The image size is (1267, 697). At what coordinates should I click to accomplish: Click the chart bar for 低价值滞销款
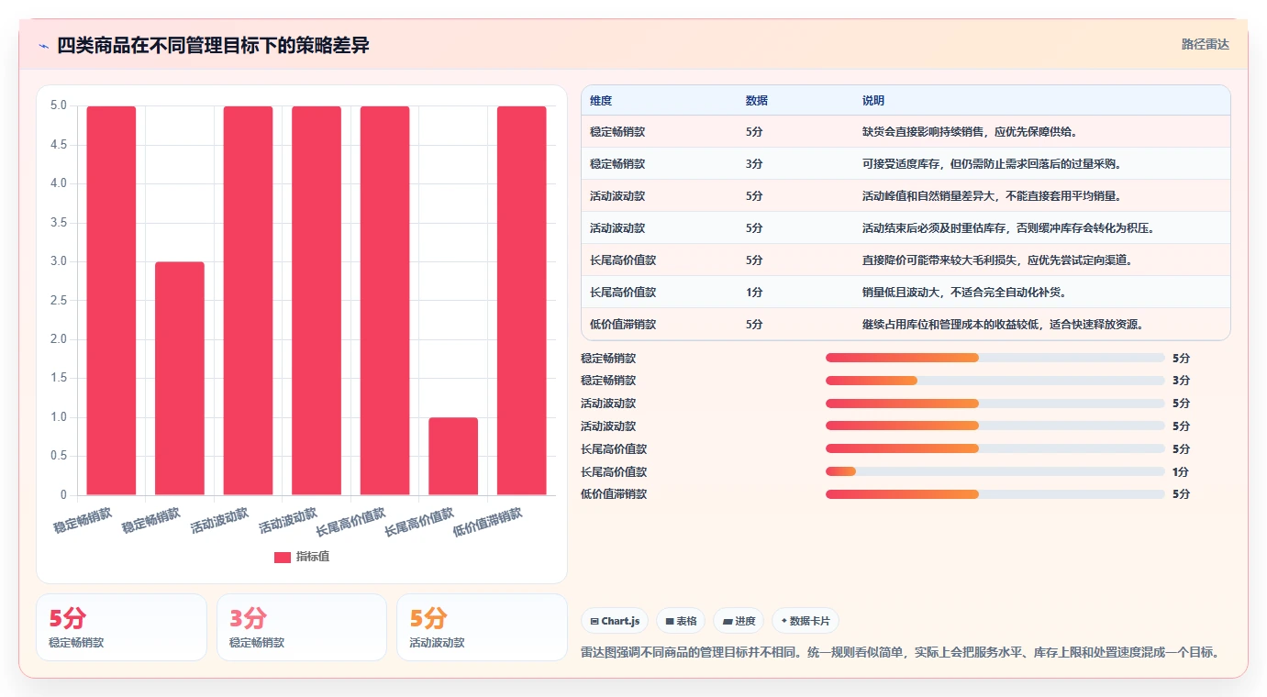click(x=521, y=301)
